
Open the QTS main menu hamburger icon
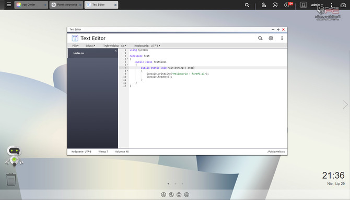pyautogui.click(x=9, y=5)
